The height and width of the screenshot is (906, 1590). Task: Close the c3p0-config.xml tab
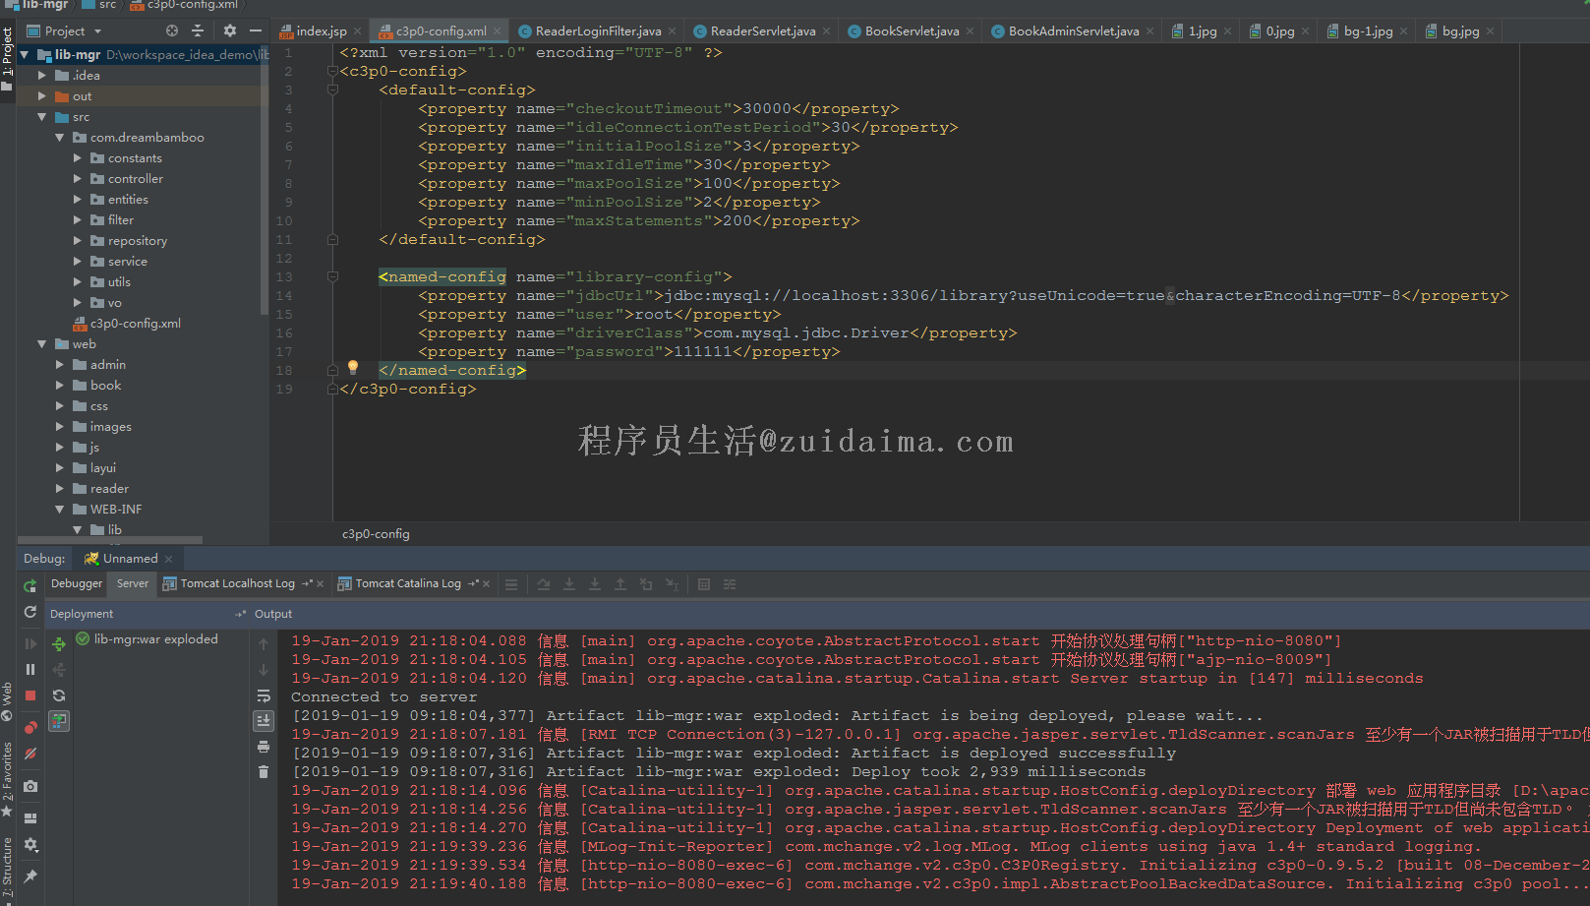point(497,31)
